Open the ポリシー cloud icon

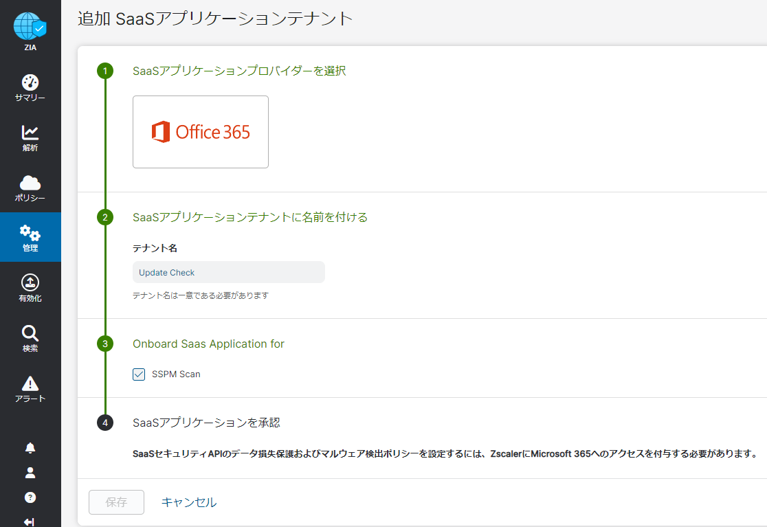click(x=30, y=183)
